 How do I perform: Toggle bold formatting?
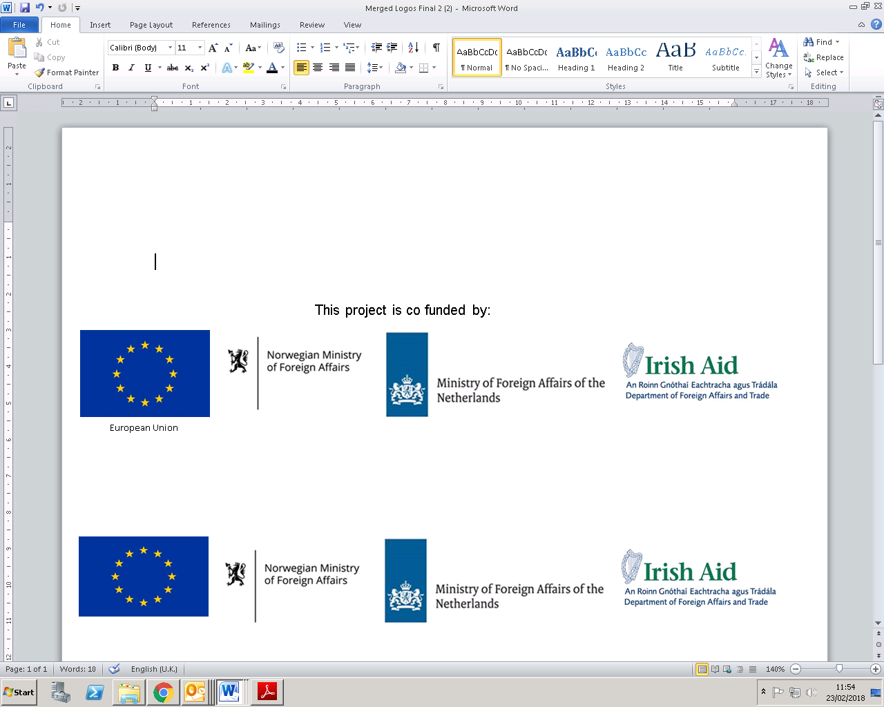(115, 68)
